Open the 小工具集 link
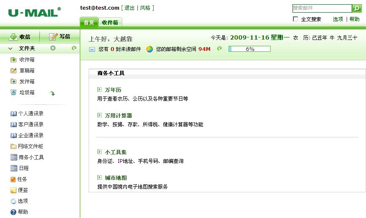 [x=116, y=152]
